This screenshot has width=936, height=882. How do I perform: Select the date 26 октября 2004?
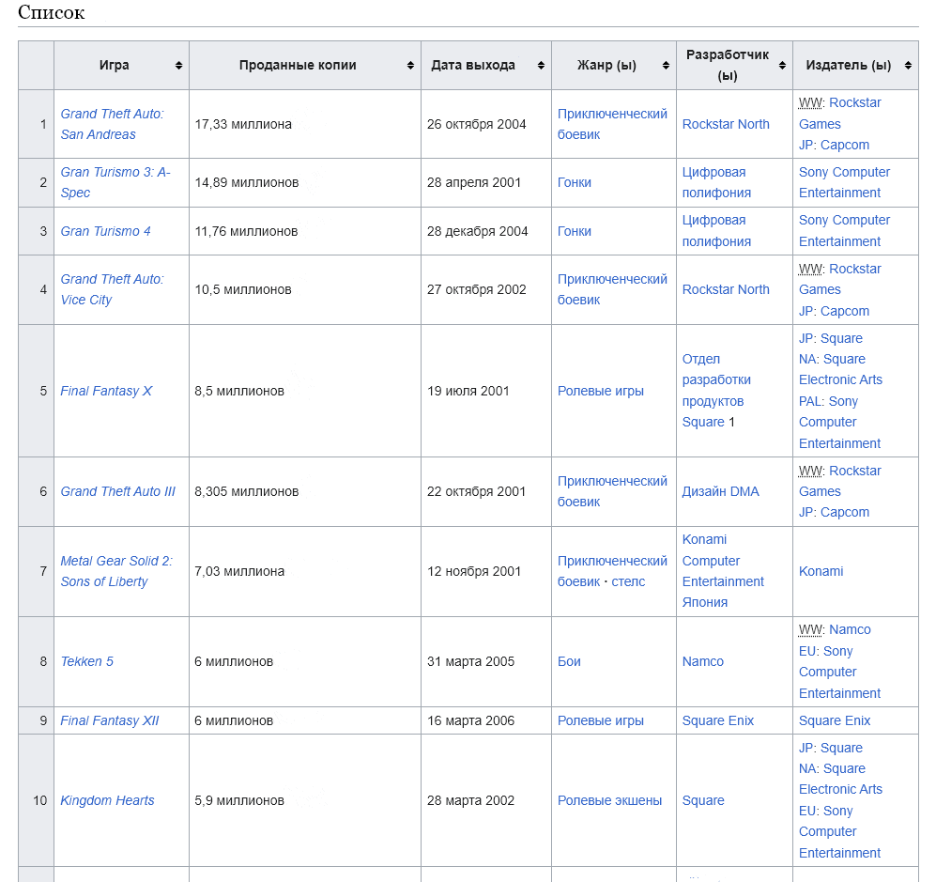[x=476, y=124]
